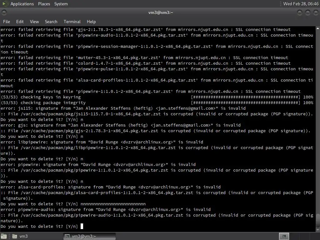Open the View menu

[34, 22]
